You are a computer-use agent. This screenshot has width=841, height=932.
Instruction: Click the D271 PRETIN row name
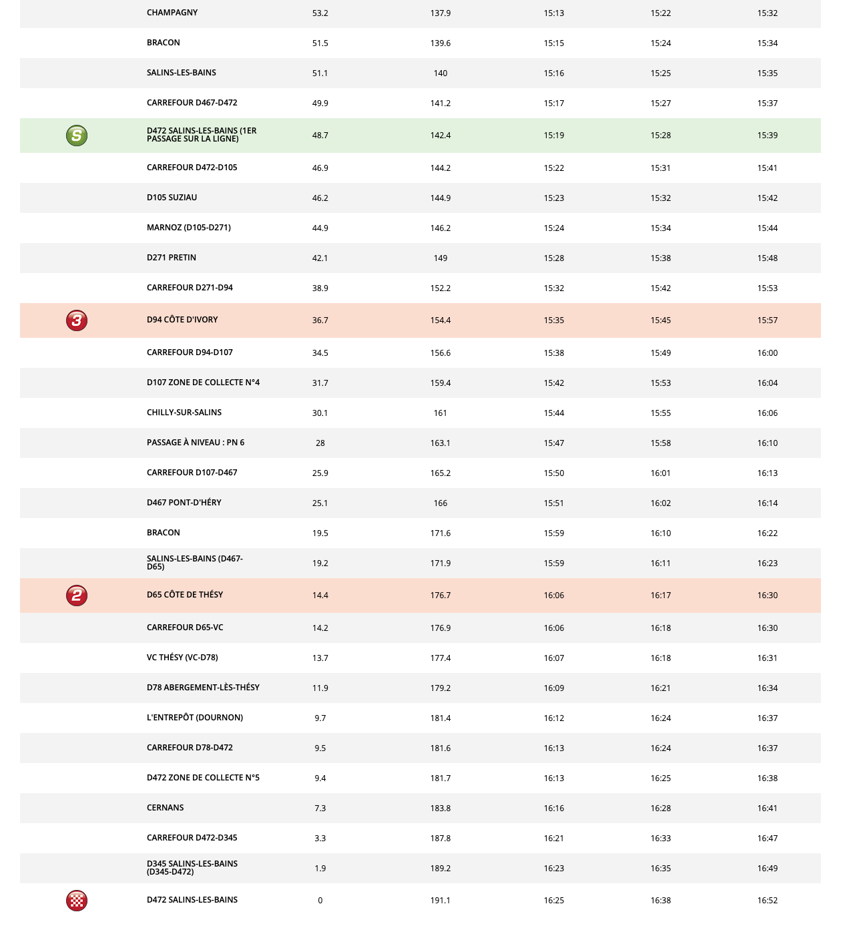click(x=172, y=258)
